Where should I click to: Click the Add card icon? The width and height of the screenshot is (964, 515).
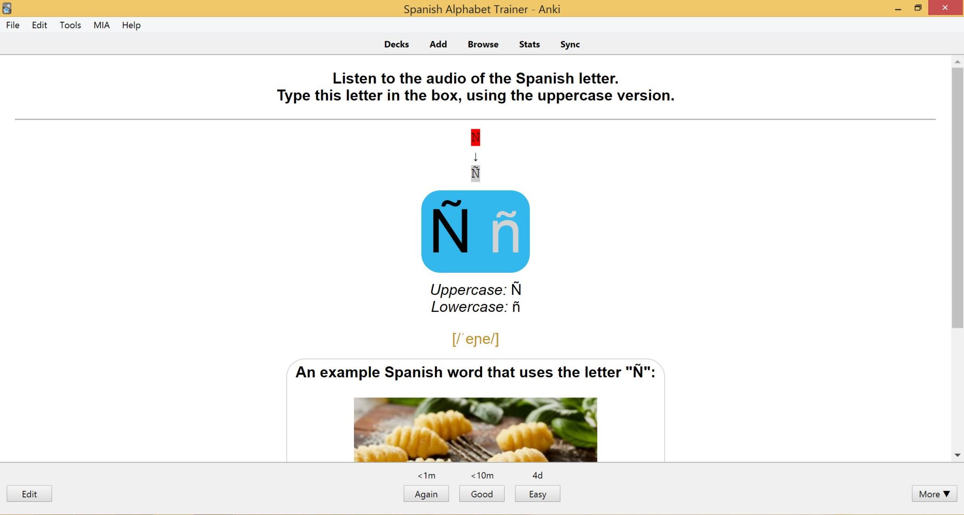438,44
